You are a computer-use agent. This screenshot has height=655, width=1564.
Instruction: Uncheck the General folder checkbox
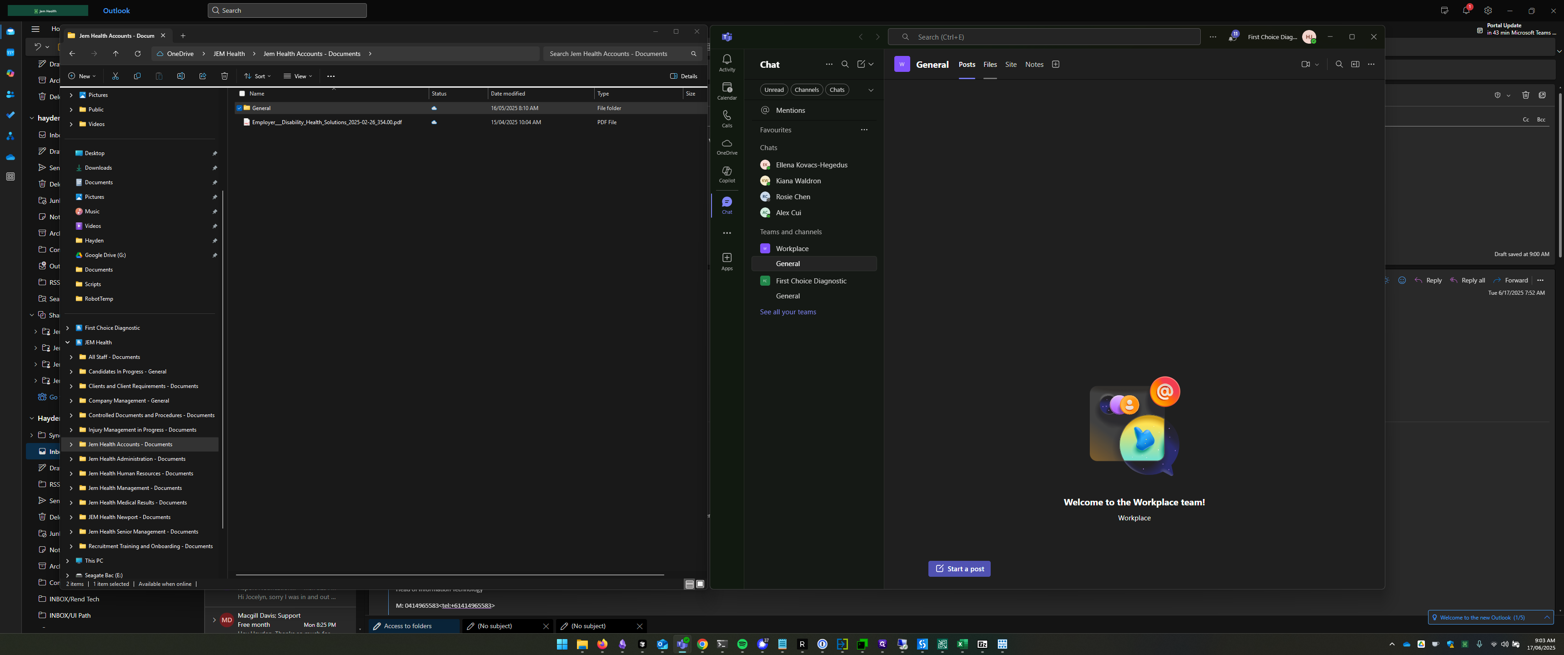click(x=239, y=108)
